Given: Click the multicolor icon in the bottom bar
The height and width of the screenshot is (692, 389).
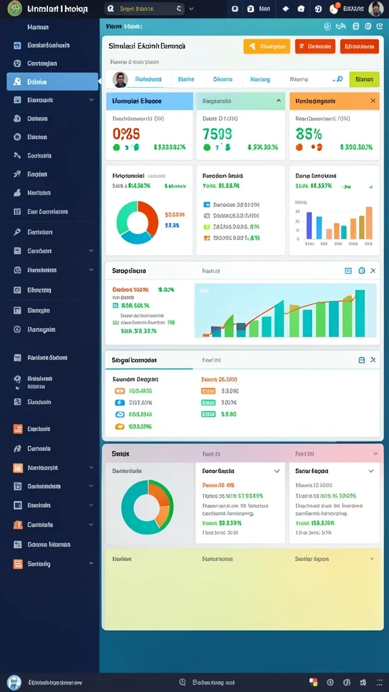Looking at the screenshot, I should point(313,682).
